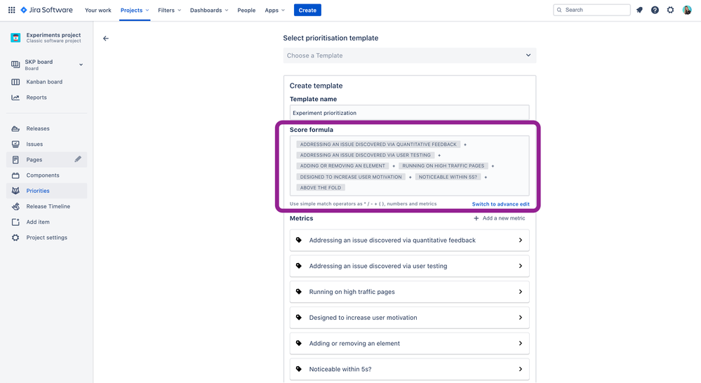Image resolution: width=701 pixels, height=383 pixels.
Task: Click the Priorities fox icon
Action: coord(15,191)
